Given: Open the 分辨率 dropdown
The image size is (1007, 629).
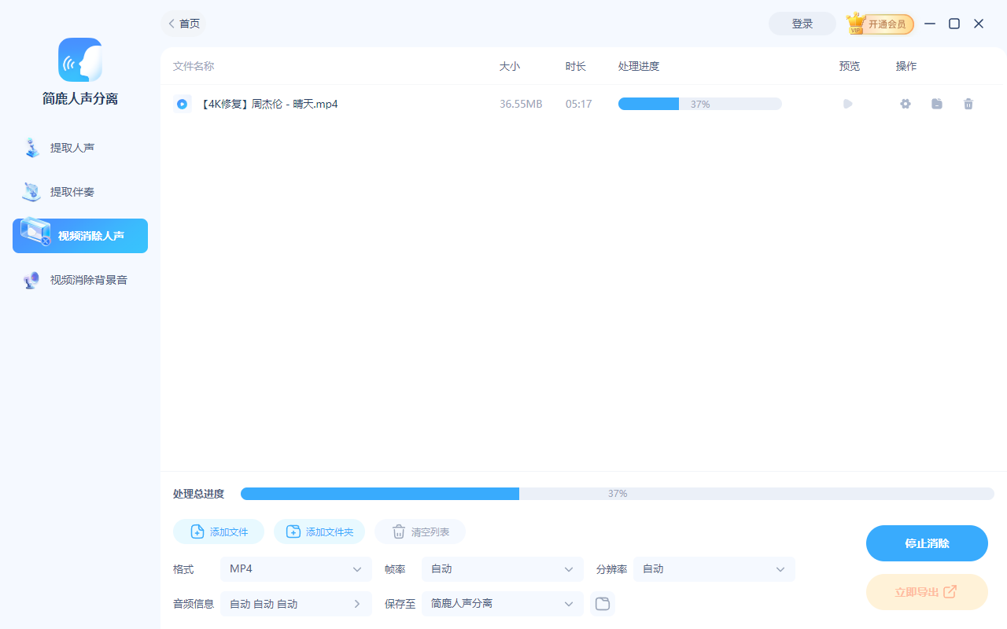Looking at the screenshot, I should [x=713, y=568].
